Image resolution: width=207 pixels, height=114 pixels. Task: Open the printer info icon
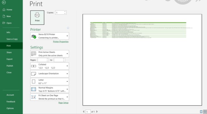pos(68,28)
